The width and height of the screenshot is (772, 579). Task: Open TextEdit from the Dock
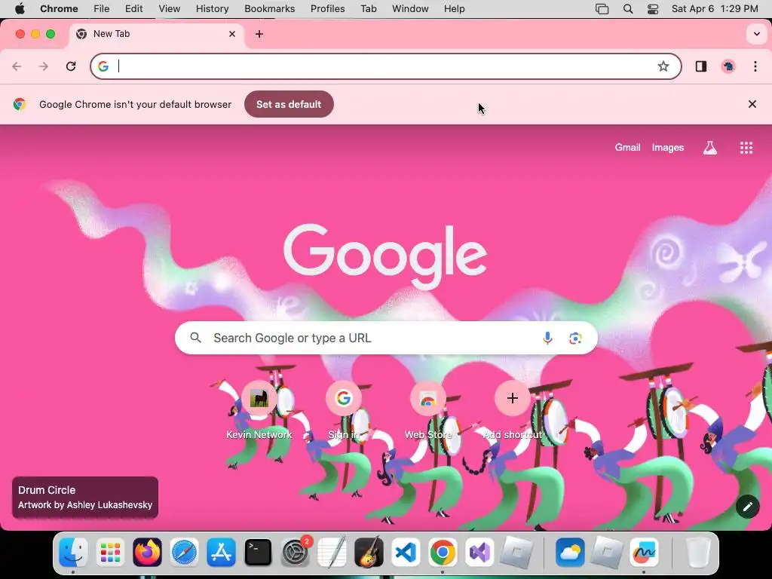[x=332, y=553]
